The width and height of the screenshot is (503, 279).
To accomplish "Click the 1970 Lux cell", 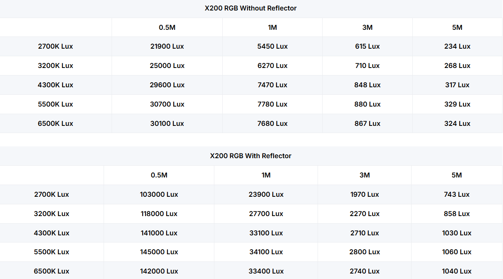I will tap(365, 194).
